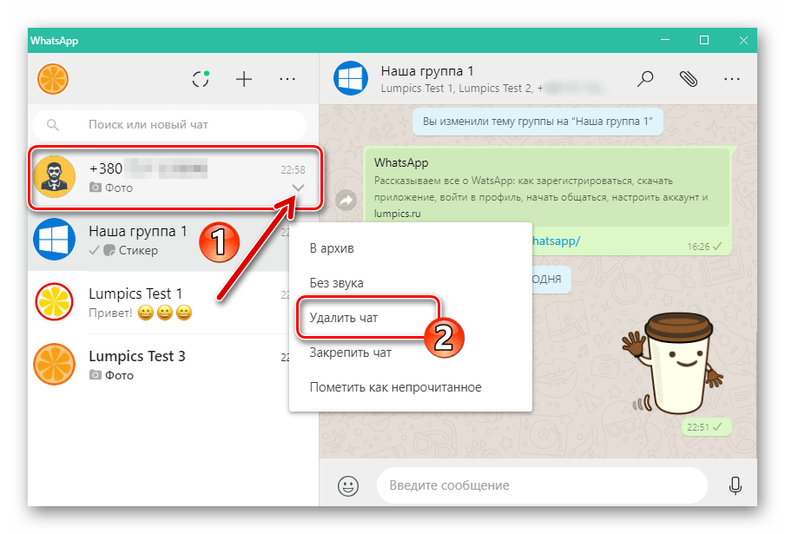The width and height of the screenshot is (785, 534).
Task: Open the emoji picker smiley icon
Action: pos(348,485)
